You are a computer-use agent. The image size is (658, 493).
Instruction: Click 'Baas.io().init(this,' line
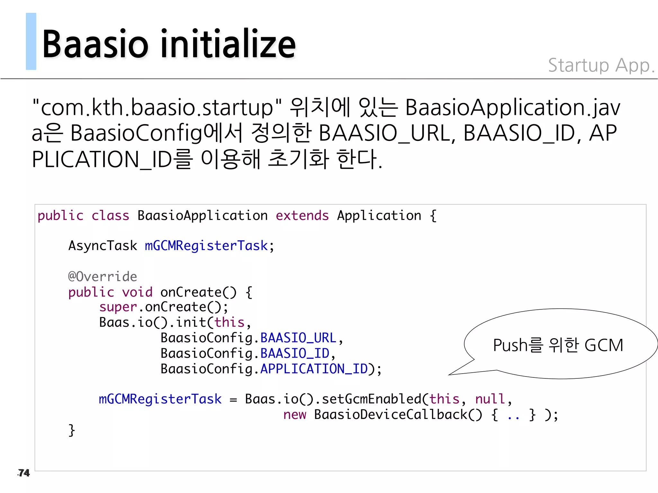click(x=174, y=323)
